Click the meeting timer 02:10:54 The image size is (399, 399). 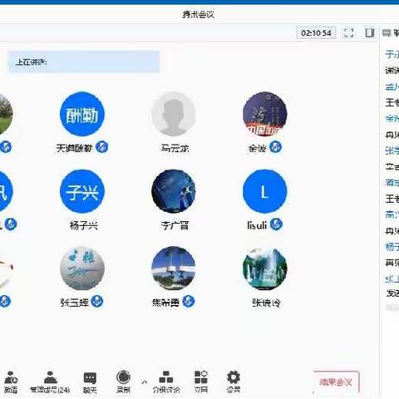pyautogui.click(x=316, y=33)
